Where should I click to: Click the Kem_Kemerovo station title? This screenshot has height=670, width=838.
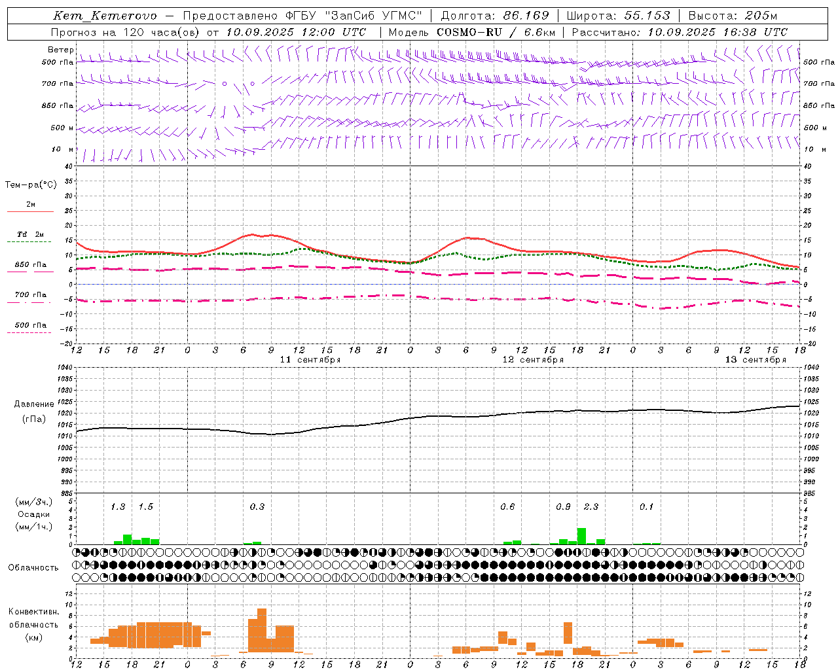[105, 16]
